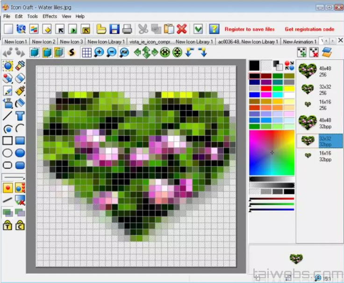Pick the red palette color swatch

(x=266, y=88)
